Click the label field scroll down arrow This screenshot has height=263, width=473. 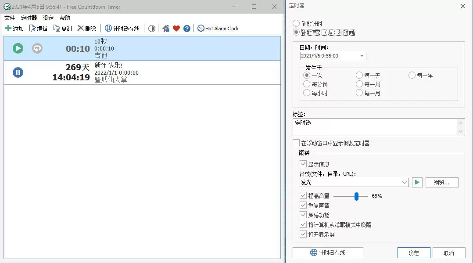point(460,131)
